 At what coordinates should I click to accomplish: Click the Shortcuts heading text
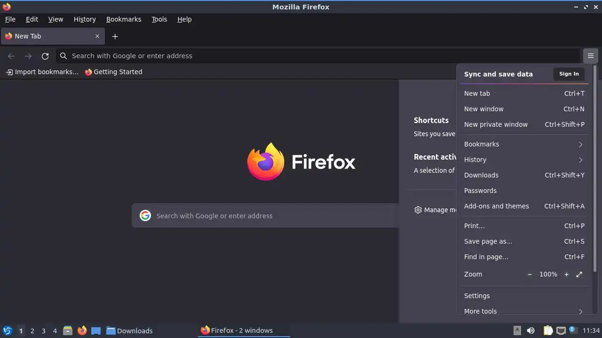(431, 120)
